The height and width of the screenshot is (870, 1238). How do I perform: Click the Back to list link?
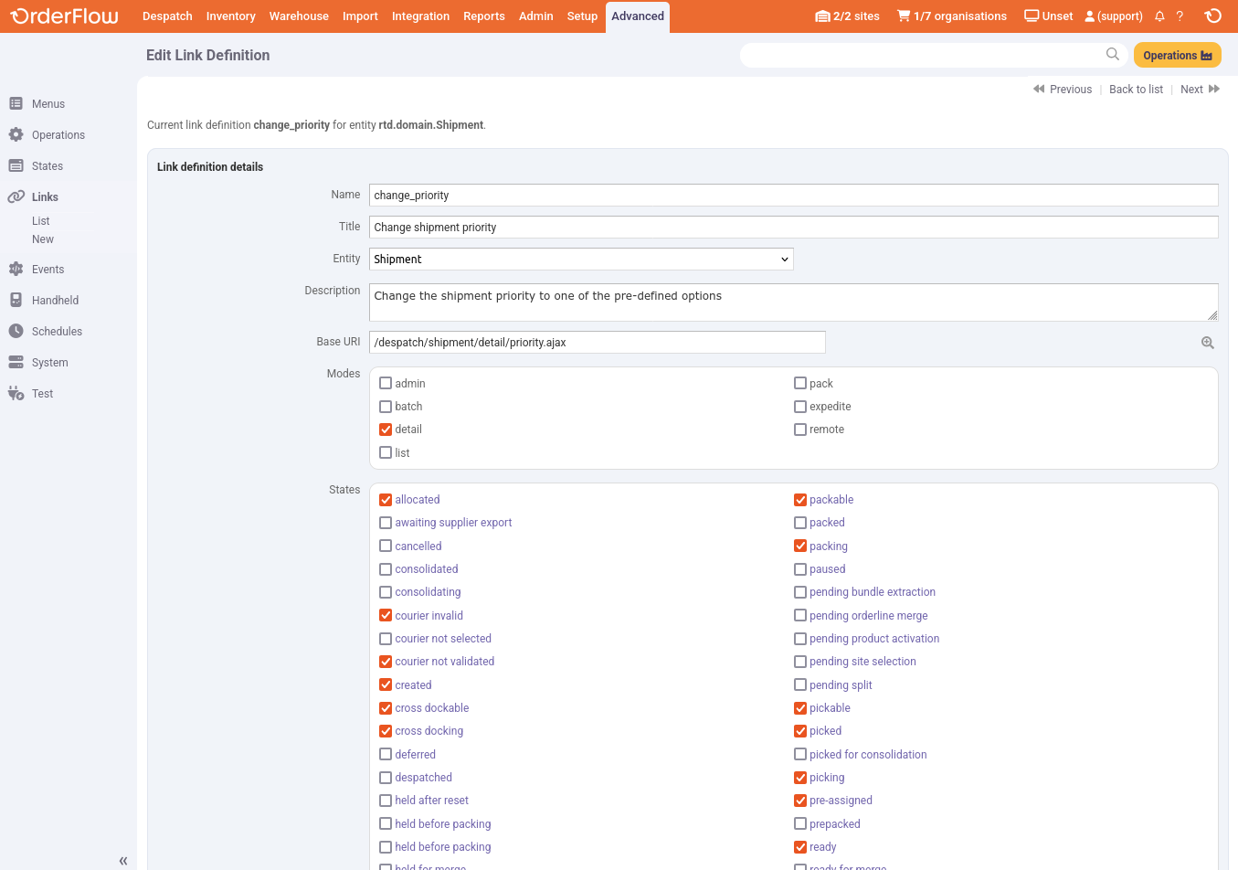pyautogui.click(x=1136, y=90)
